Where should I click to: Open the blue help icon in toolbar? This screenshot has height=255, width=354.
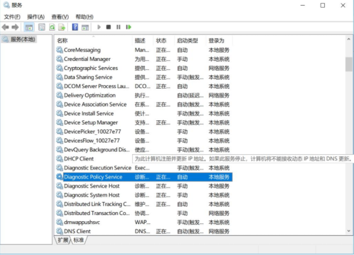[75, 27]
